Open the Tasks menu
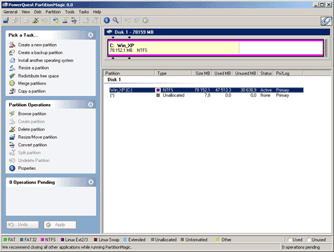Image resolution: width=334 pixels, height=252 pixels. tap(83, 12)
